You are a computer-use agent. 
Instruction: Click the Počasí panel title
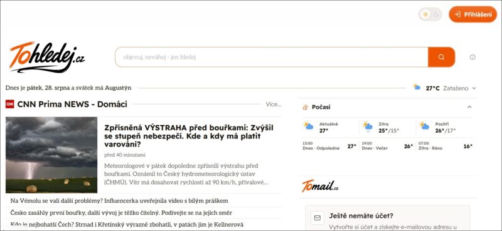tap(321, 107)
